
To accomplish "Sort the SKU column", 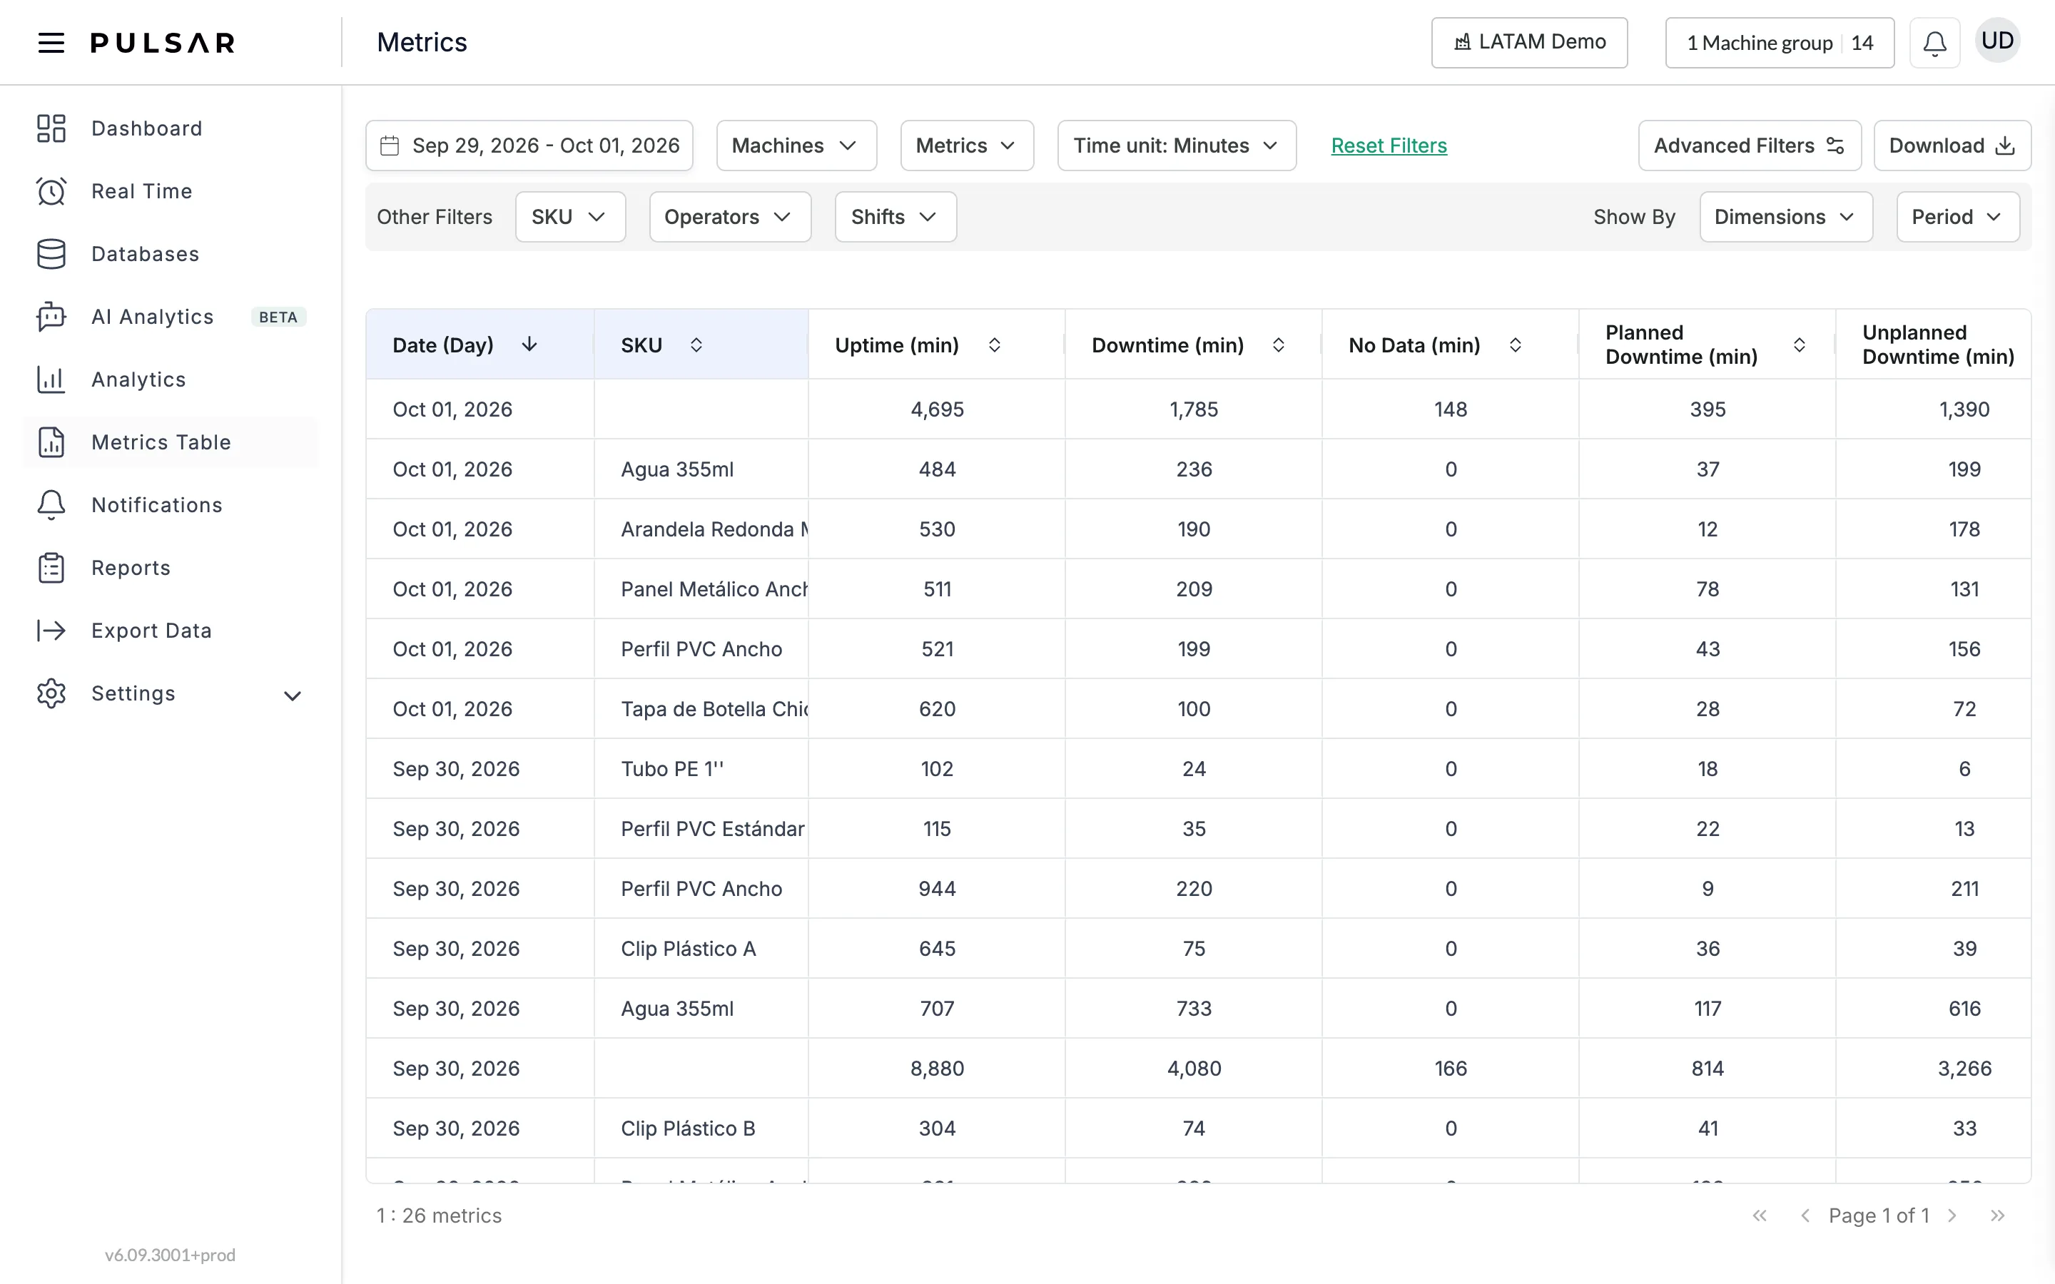I will (x=696, y=345).
